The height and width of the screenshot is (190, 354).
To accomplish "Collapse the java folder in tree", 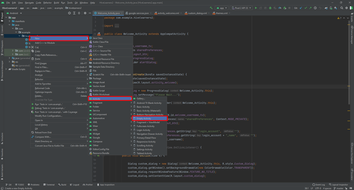I will pos(9,25).
